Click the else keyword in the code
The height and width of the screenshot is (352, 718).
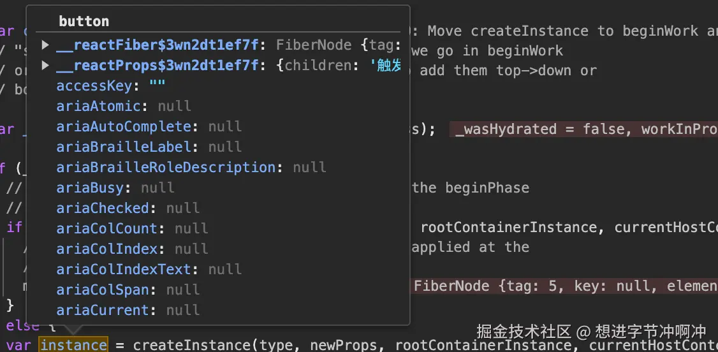[x=23, y=326]
